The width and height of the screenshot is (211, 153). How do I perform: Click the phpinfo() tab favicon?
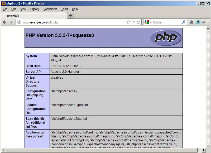(4, 16)
